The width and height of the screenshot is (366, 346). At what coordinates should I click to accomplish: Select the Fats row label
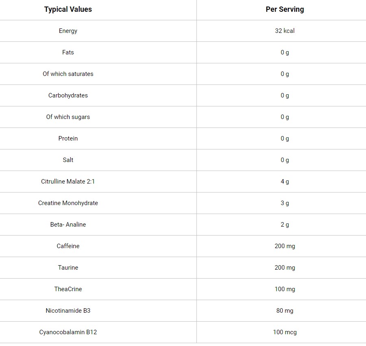click(x=68, y=52)
